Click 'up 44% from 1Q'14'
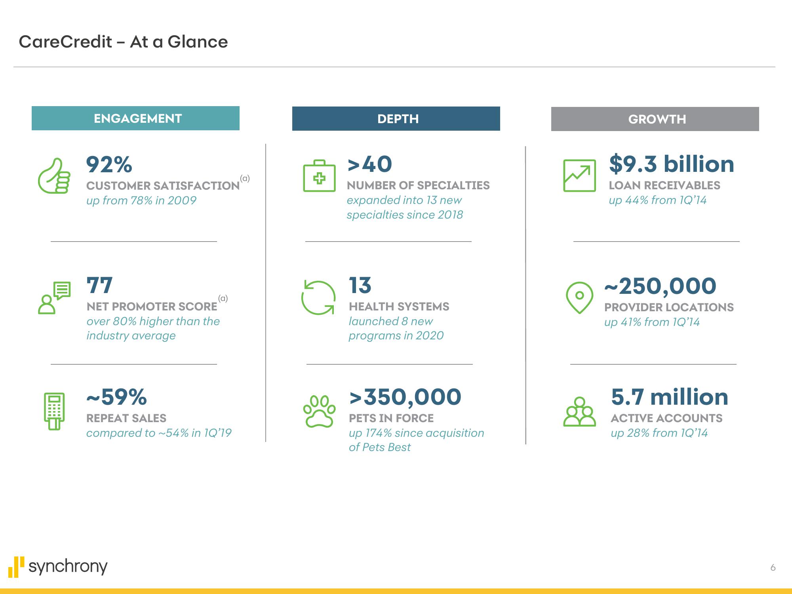 (x=657, y=200)
